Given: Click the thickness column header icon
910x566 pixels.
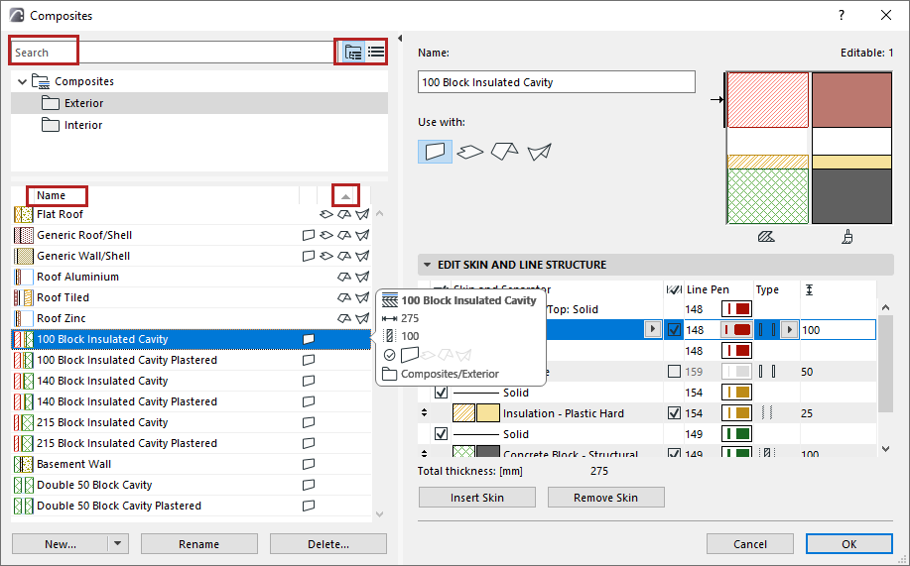Looking at the screenshot, I should coord(809,289).
